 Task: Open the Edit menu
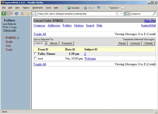10,8
